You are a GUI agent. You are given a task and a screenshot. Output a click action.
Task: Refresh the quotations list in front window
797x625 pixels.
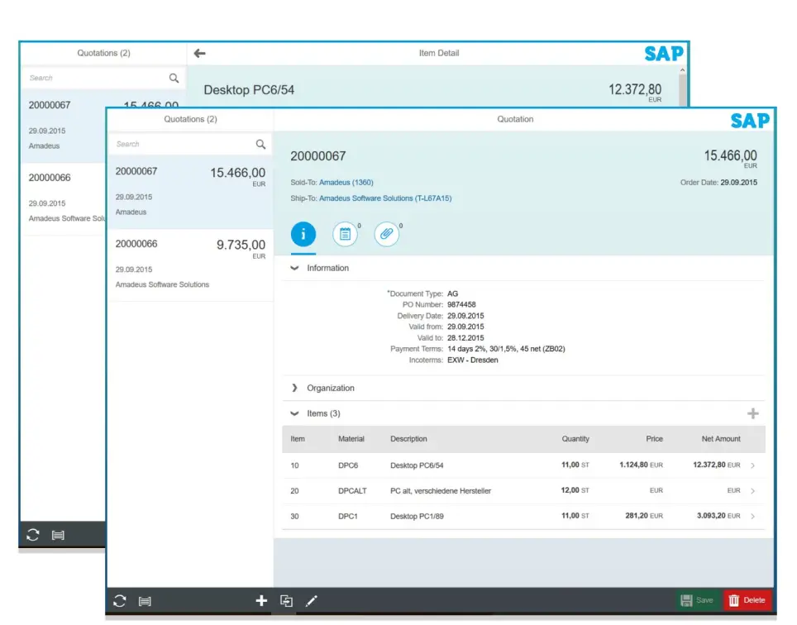(x=120, y=601)
